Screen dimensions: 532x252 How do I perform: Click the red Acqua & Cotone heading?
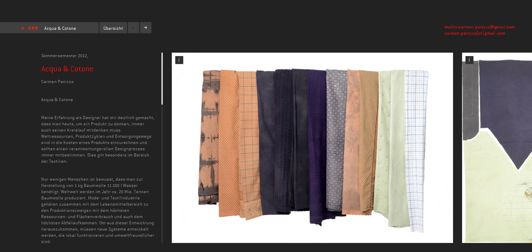tap(67, 69)
